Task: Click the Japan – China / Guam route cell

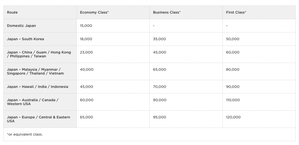Action: tap(39, 54)
